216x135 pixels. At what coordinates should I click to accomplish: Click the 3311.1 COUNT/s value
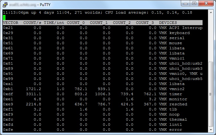point(34,94)
